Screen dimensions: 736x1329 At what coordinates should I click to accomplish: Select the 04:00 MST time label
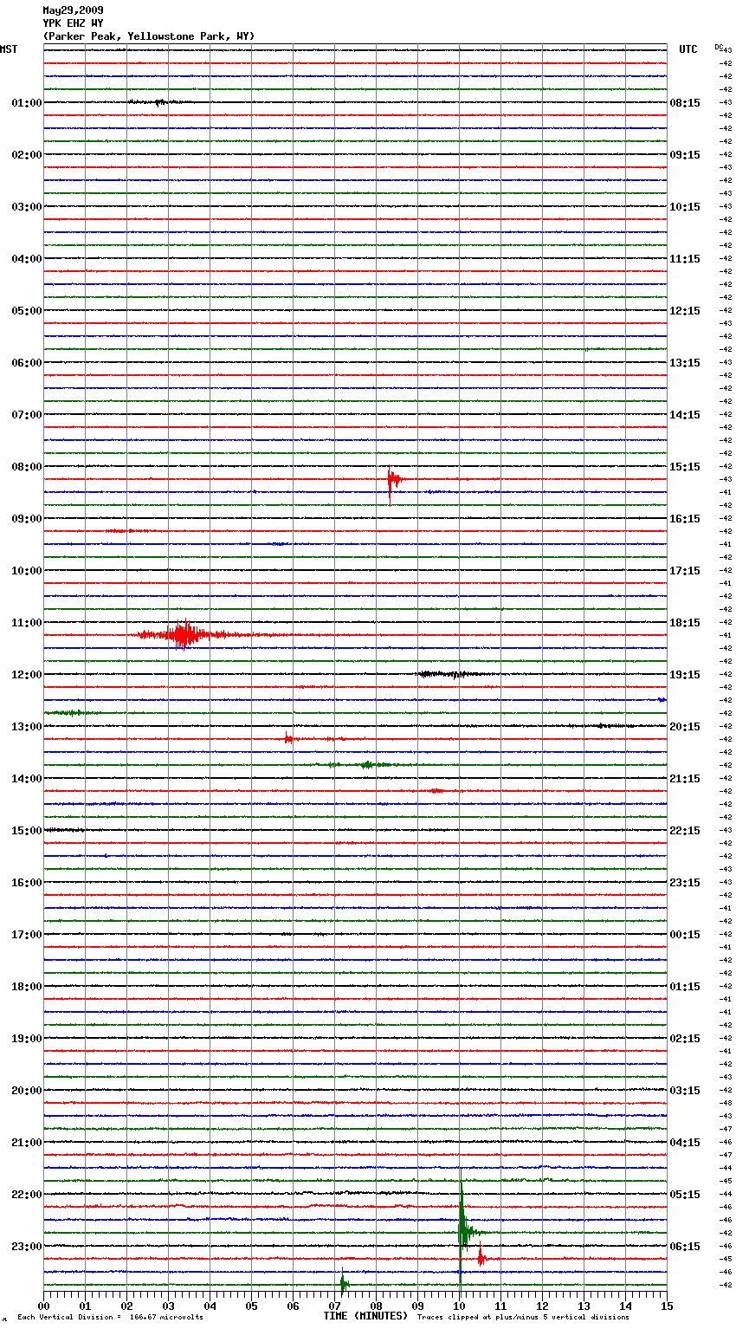(x=26, y=259)
